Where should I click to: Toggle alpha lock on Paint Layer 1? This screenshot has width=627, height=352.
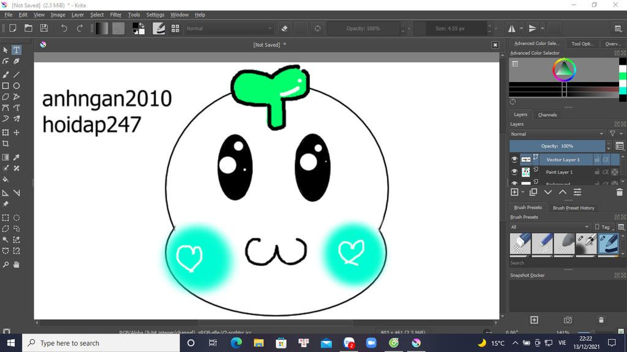pyautogui.click(x=615, y=172)
